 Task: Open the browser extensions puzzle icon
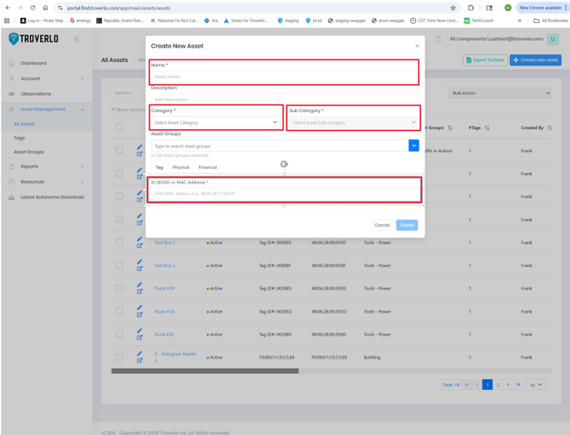tap(470, 8)
